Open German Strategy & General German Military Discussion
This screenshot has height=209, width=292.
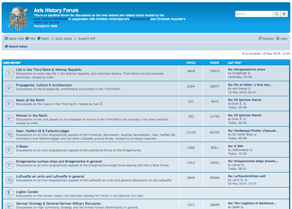[x=58, y=203]
